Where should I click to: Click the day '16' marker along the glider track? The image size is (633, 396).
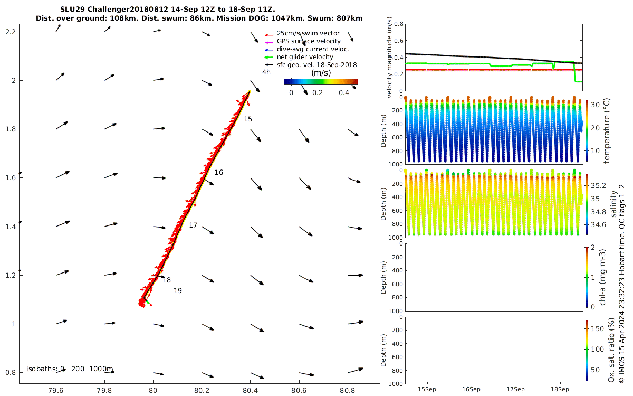[218, 173]
